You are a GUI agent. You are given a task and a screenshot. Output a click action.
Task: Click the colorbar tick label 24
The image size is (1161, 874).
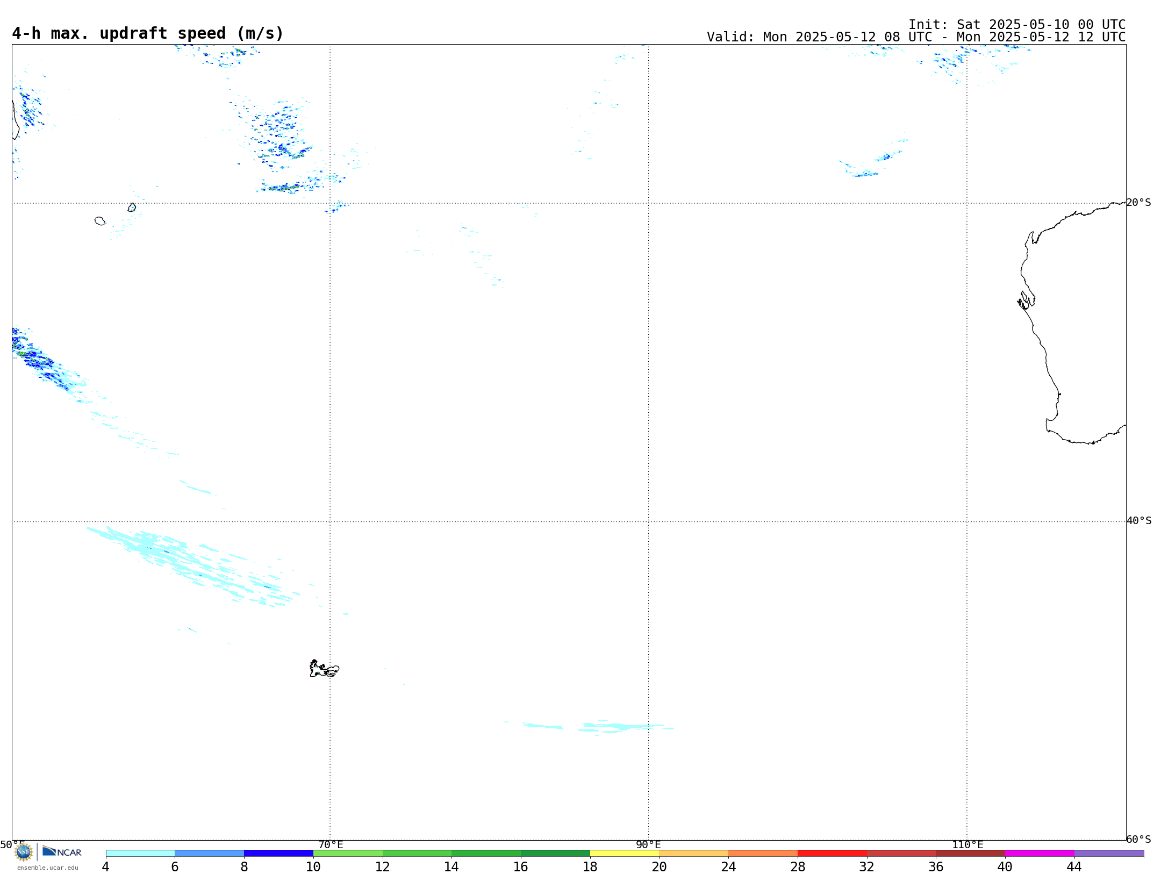point(728,867)
